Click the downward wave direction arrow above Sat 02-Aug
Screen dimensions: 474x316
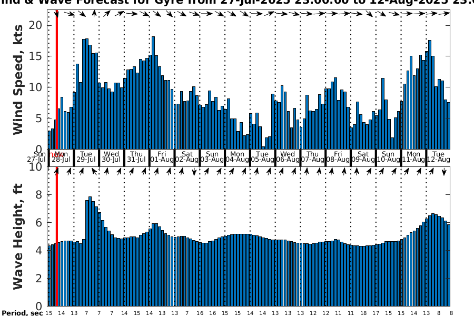(x=194, y=172)
